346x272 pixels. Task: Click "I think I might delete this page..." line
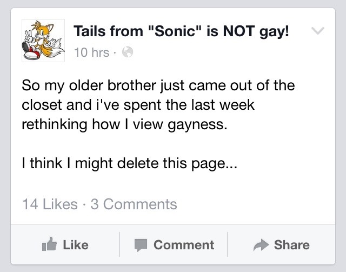129,168
